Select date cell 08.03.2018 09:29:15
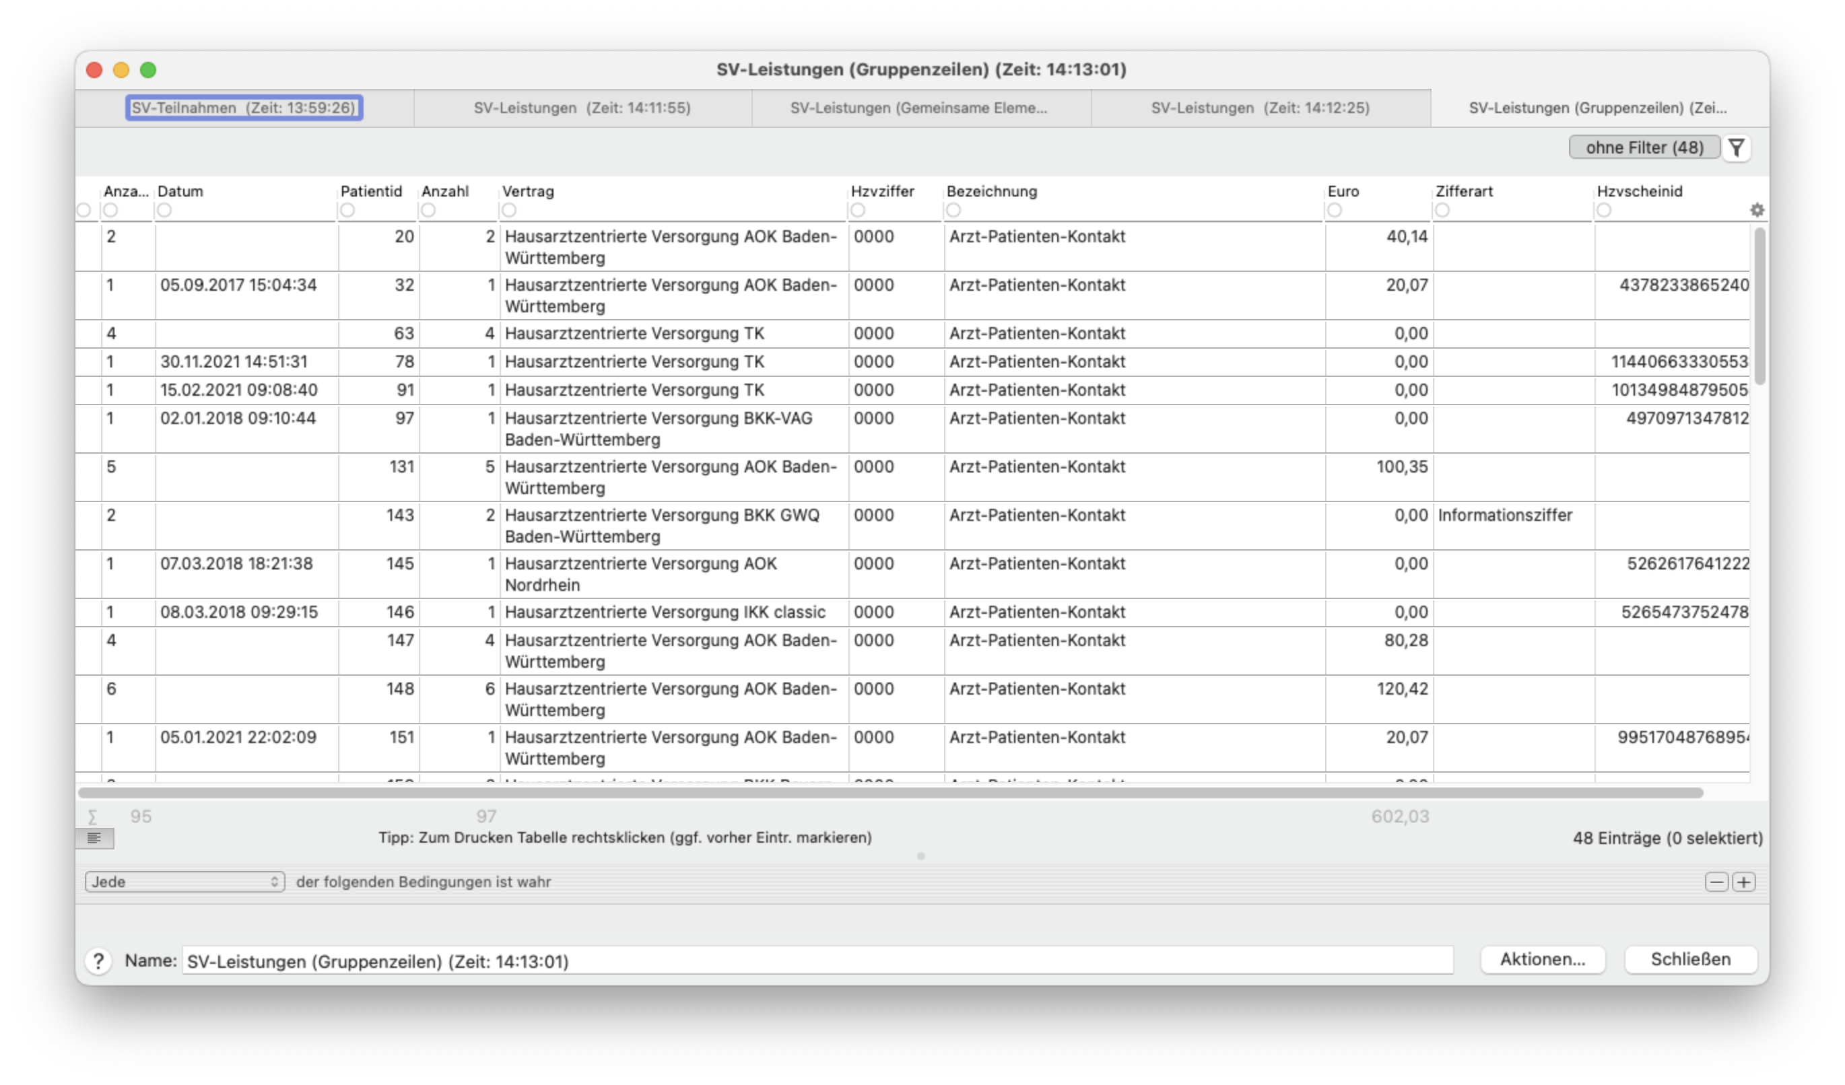Screen dimensions: 1845x1085 (240, 612)
